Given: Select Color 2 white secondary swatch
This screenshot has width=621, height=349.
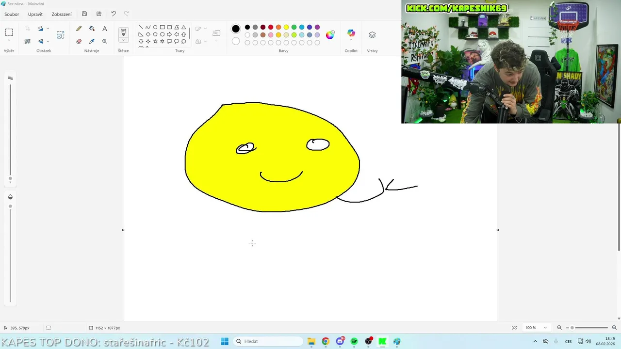Looking at the screenshot, I should (x=236, y=41).
